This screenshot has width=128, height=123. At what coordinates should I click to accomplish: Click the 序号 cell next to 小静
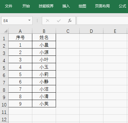coord(20,82)
